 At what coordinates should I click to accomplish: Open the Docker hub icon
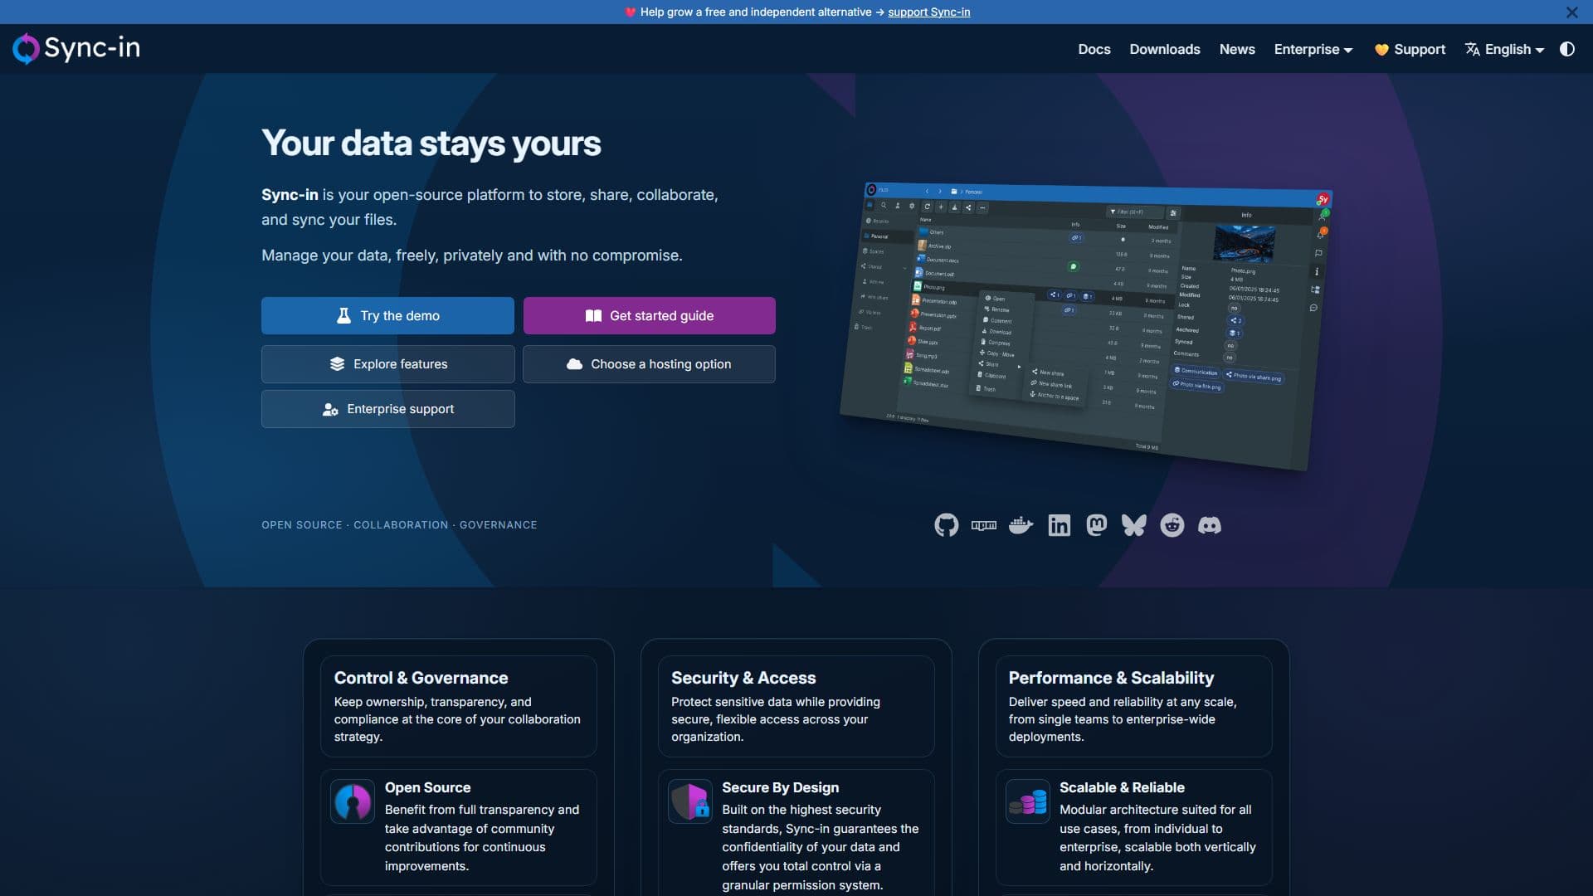pyautogui.click(x=1021, y=525)
